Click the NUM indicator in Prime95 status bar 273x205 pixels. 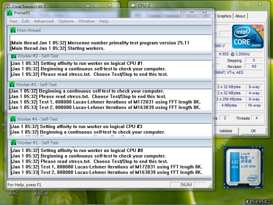[x=186, y=185]
